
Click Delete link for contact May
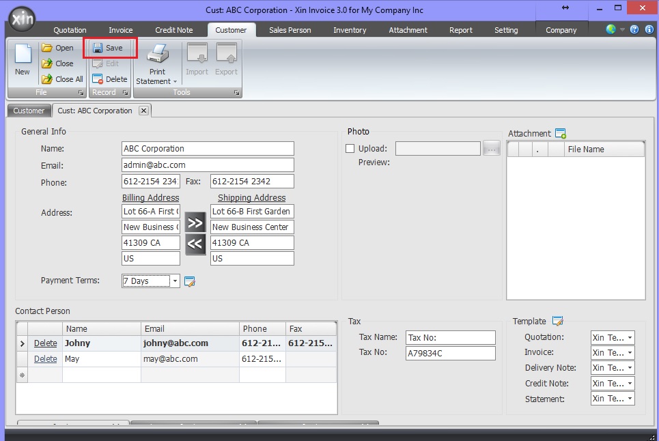45,359
